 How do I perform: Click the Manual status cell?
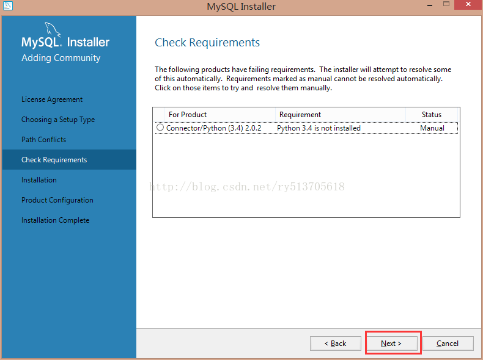[x=432, y=128]
